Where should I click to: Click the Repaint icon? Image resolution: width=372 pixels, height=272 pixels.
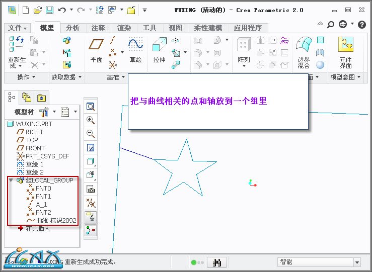point(91,148)
